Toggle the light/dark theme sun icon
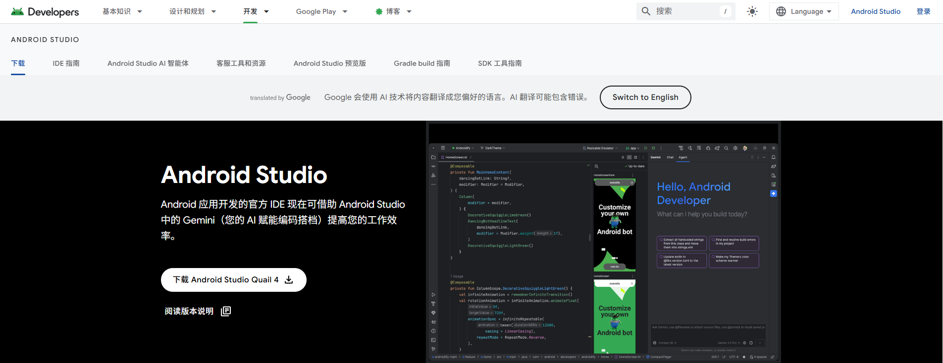This screenshot has height=363, width=943. click(752, 11)
